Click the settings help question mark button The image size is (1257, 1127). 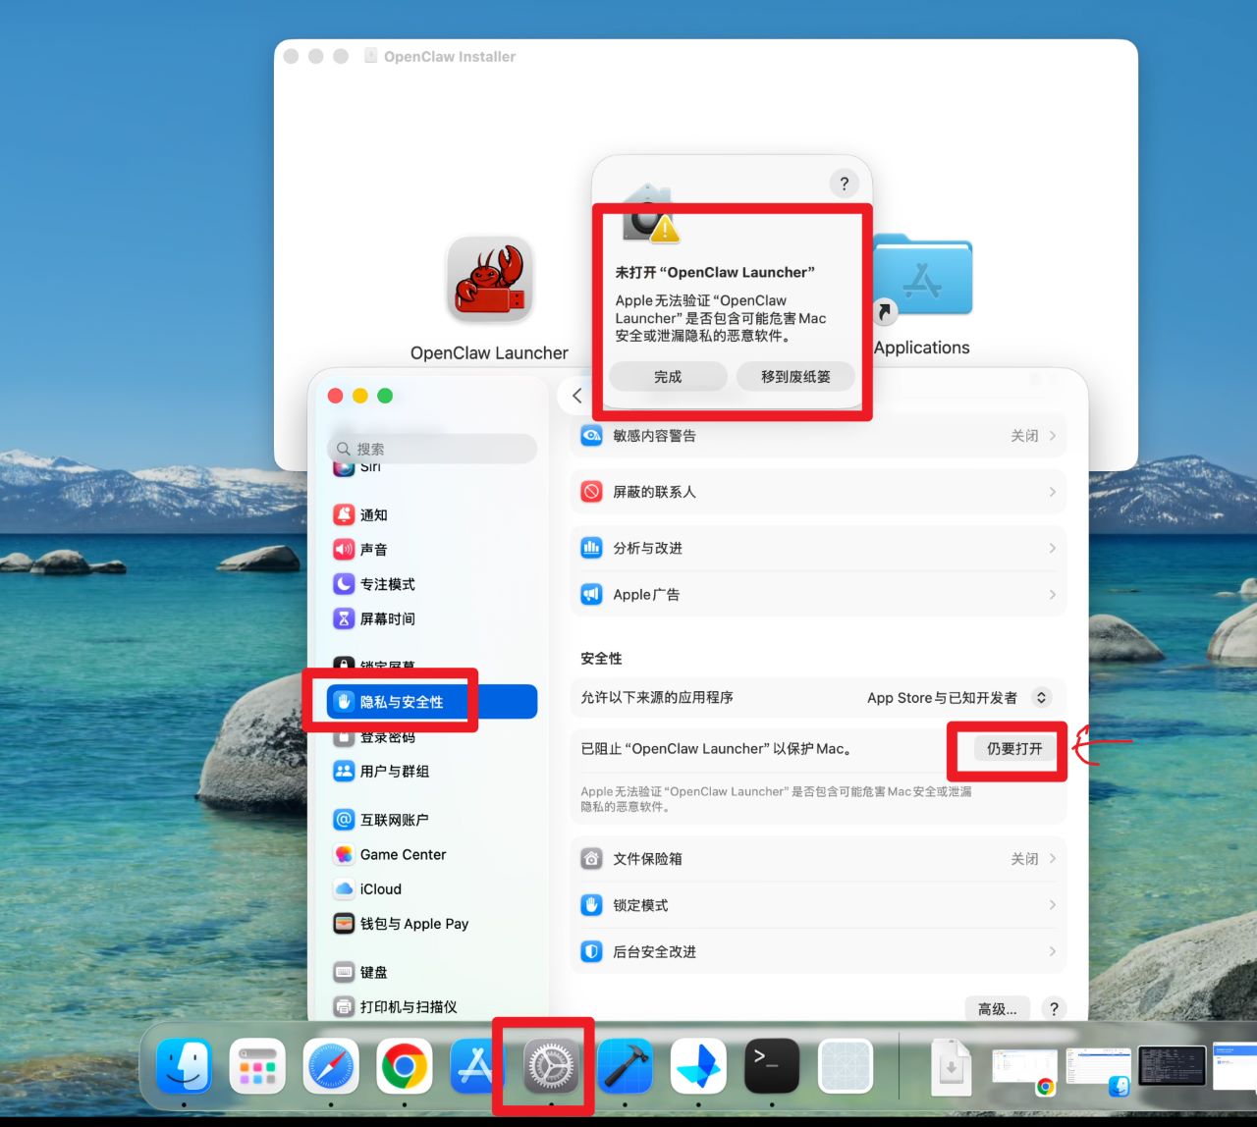(x=1054, y=1008)
